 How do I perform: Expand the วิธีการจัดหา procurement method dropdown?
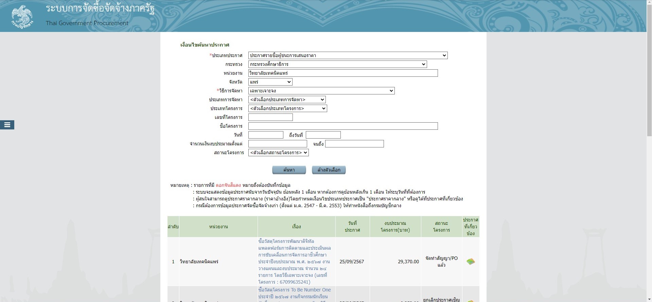click(x=321, y=91)
